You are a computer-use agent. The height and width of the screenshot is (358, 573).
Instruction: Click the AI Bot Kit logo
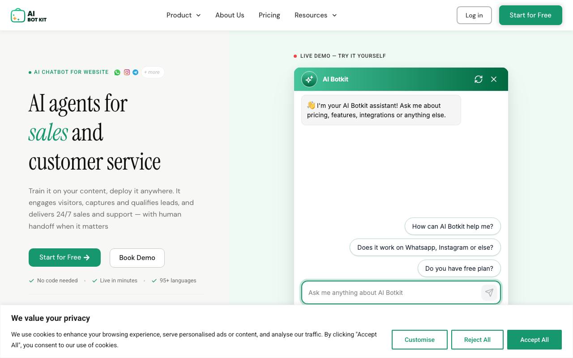pos(29,15)
